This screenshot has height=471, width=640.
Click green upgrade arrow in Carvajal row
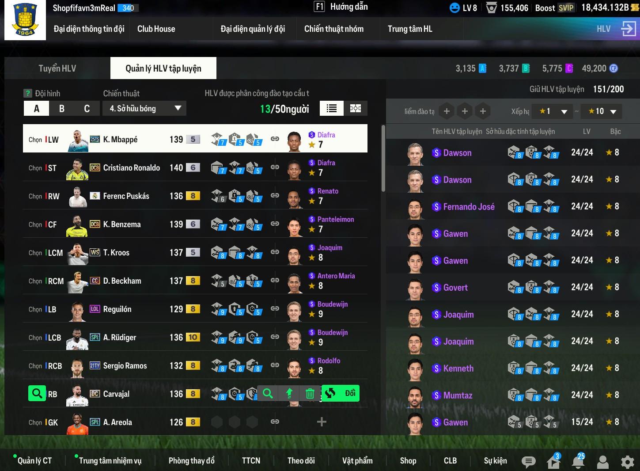tap(289, 393)
